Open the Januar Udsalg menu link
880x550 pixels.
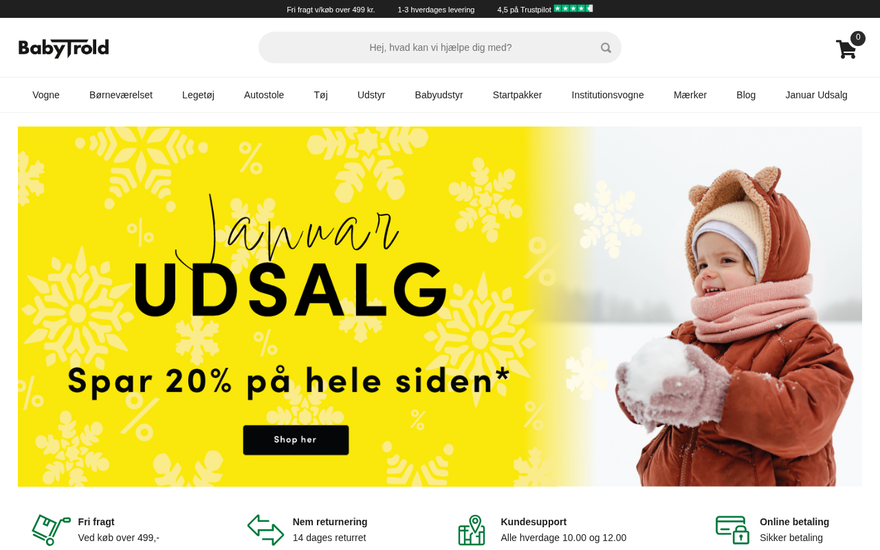click(816, 95)
